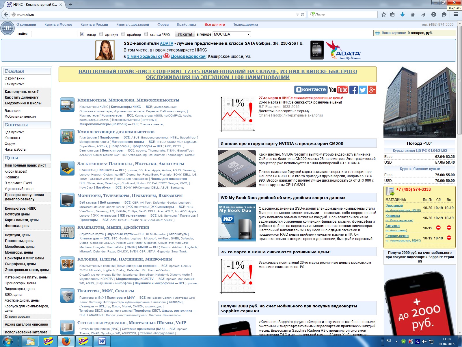Viewport: 462px width, 347px height.
Task: Open the "Алтуфка" store link
Action: [x=392, y=226]
